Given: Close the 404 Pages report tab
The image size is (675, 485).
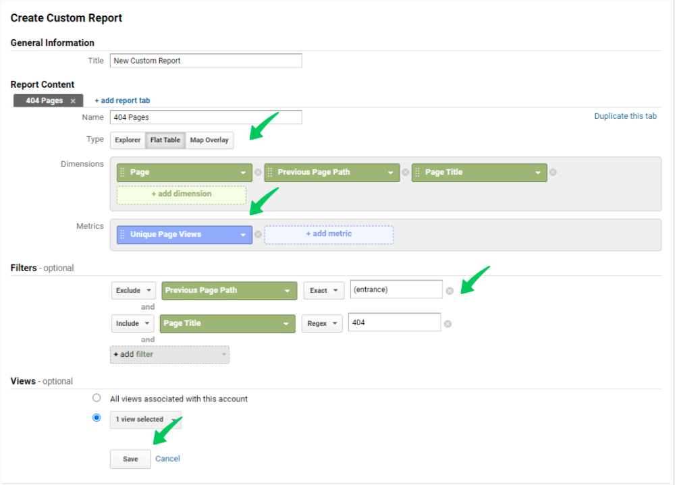Looking at the screenshot, I should pyautogui.click(x=72, y=101).
